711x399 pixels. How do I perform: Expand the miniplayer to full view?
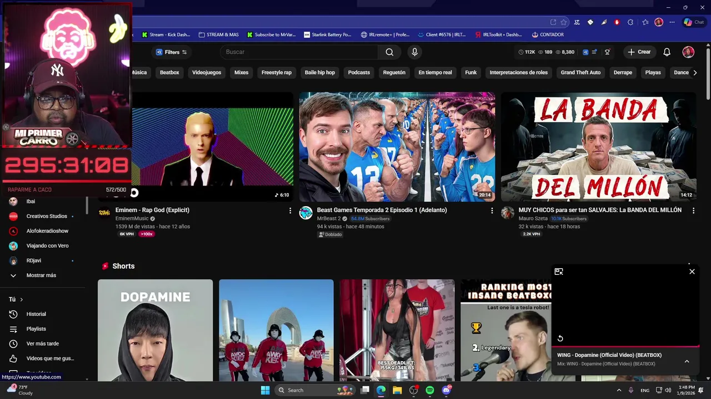coord(559,272)
